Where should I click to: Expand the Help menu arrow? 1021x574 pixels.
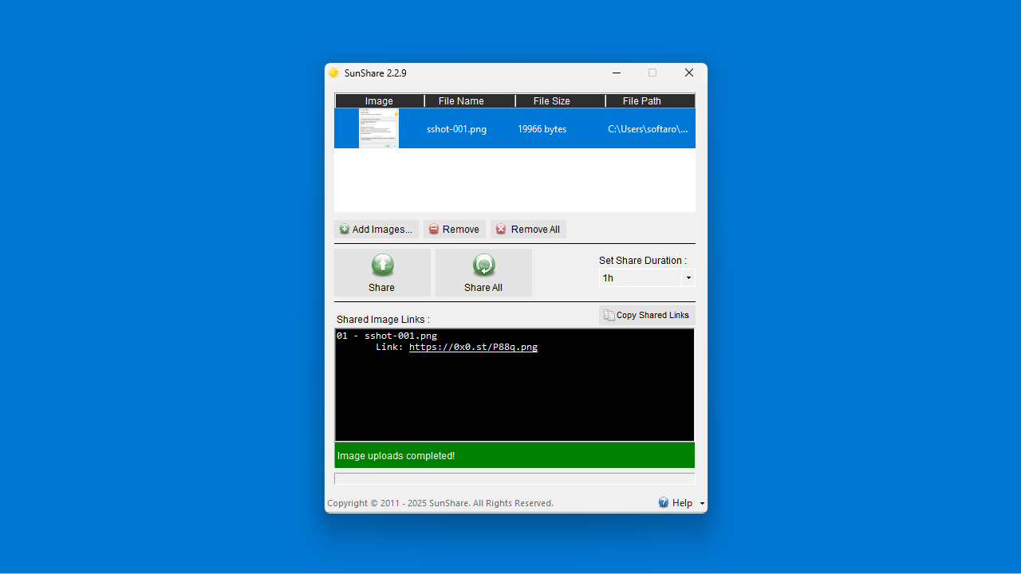pyautogui.click(x=702, y=503)
